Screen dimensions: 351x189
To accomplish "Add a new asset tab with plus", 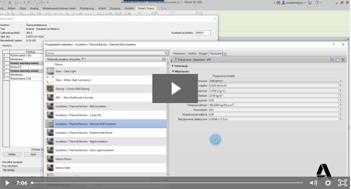I will [225, 54].
